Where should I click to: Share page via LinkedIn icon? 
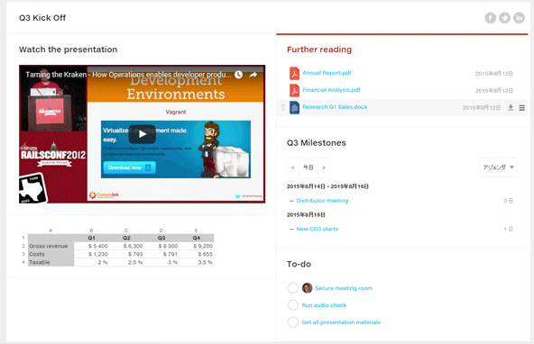click(x=519, y=18)
